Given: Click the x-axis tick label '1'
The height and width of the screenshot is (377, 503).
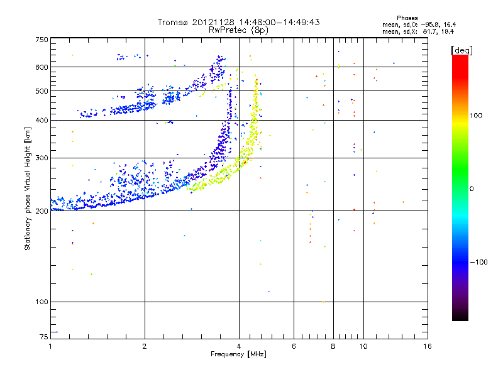Looking at the screenshot, I should point(50,346).
